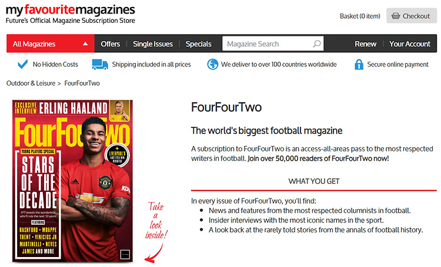View Basket (0 item) link
This screenshot has width=441, height=267.
[x=360, y=16]
